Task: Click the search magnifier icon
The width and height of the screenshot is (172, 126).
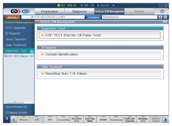Action: pos(162,11)
